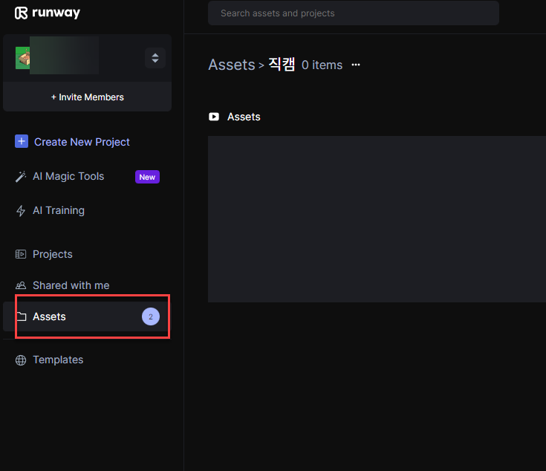Viewport: 546px width, 471px height.
Task: Click the plus icon beside Create New Project
Action: coord(22,142)
